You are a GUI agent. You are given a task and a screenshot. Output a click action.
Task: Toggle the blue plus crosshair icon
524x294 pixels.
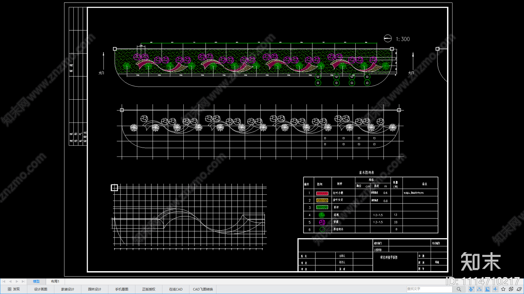495,289
